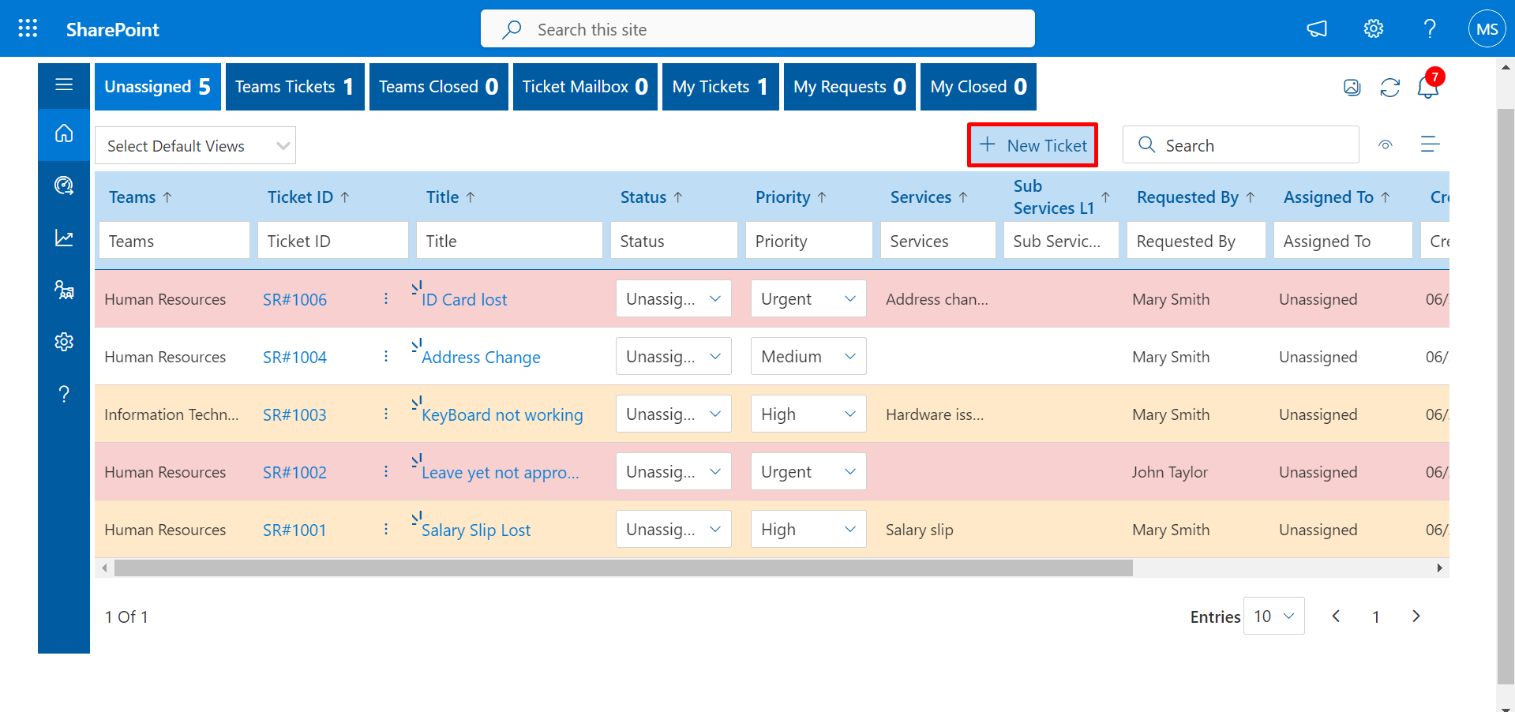Open Priority dropdown for Salary Slip Lost
The height and width of the screenshot is (712, 1515).
808,529
